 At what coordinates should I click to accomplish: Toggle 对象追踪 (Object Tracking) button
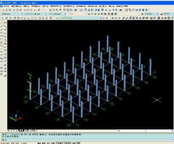(x=67, y=143)
